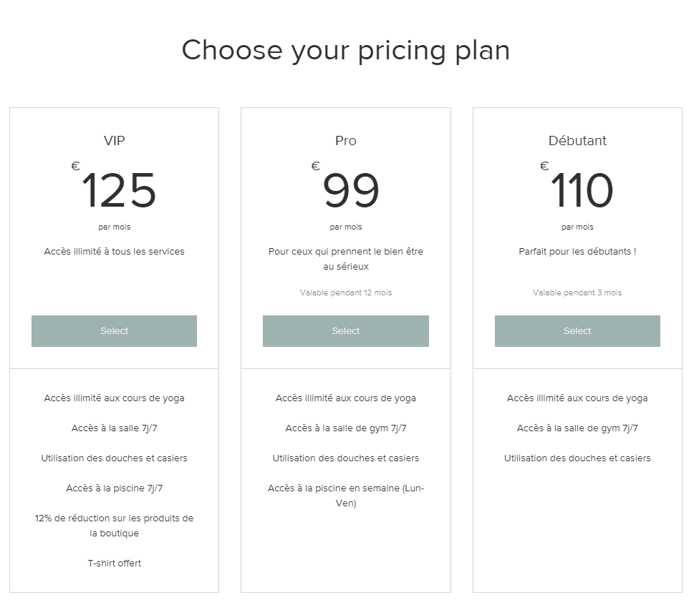This screenshot has height=605, width=694.
Task: Click the Pro plan title
Action: click(x=345, y=141)
